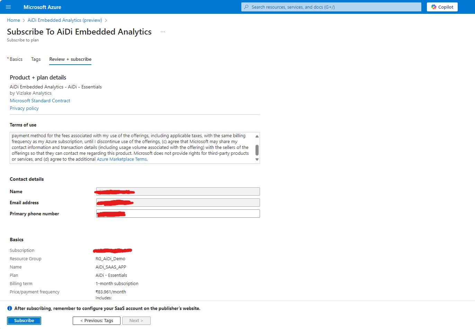Click the AiDi_SAAS_APP name value
The width and height of the screenshot is (475, 329).
(111, 267)
